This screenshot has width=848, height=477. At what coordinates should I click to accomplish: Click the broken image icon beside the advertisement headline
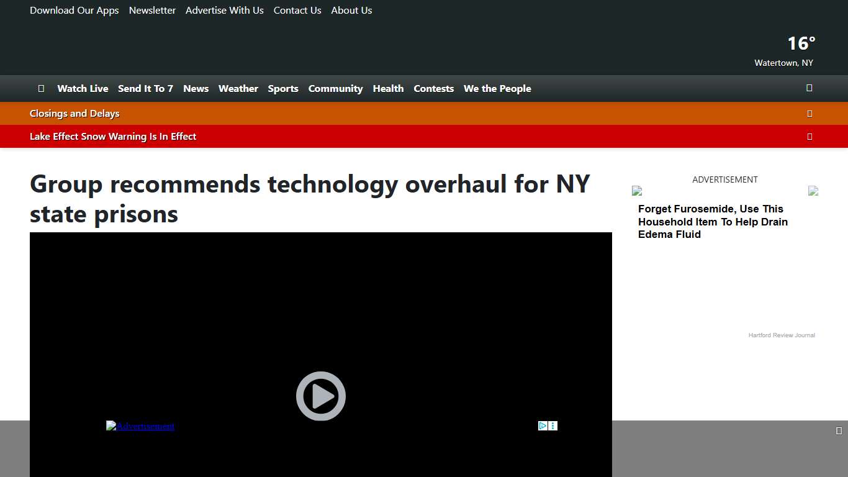[636, 191]
